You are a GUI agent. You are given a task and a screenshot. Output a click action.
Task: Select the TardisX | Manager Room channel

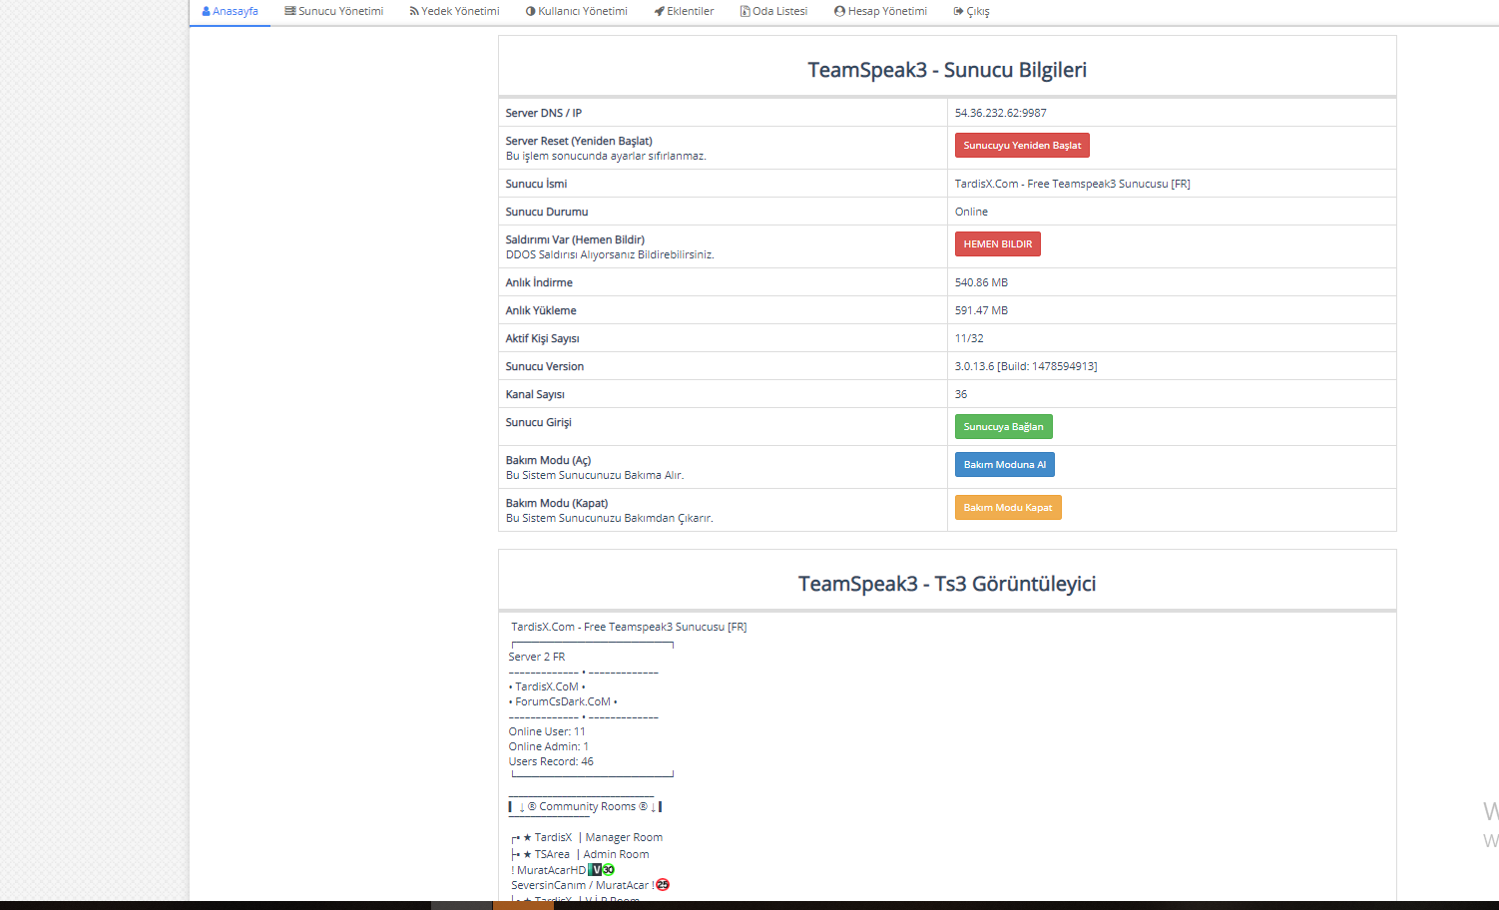tap(587, 837)
